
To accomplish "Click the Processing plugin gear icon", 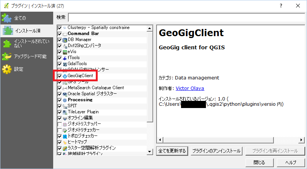I will 65,100.
